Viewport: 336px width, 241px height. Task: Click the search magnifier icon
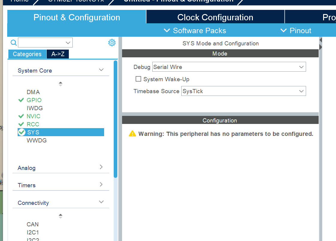click(13, 42)
